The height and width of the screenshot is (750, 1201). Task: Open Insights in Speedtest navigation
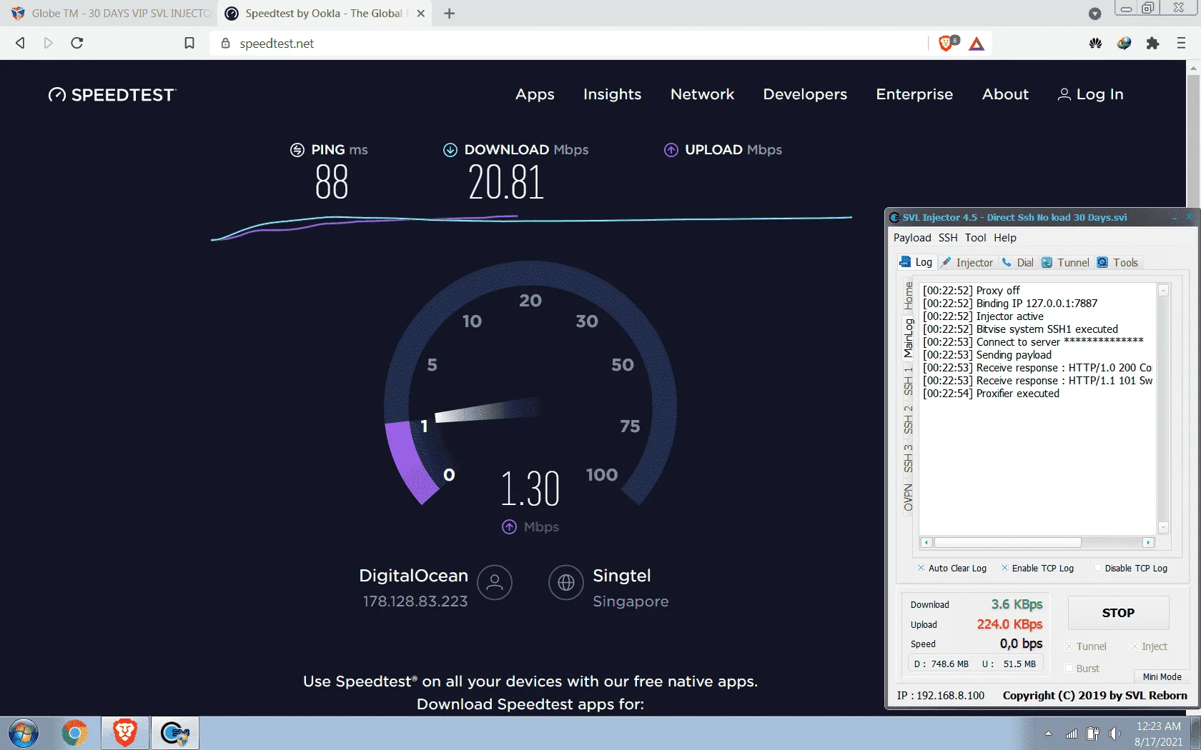click(x=612, y=94)
